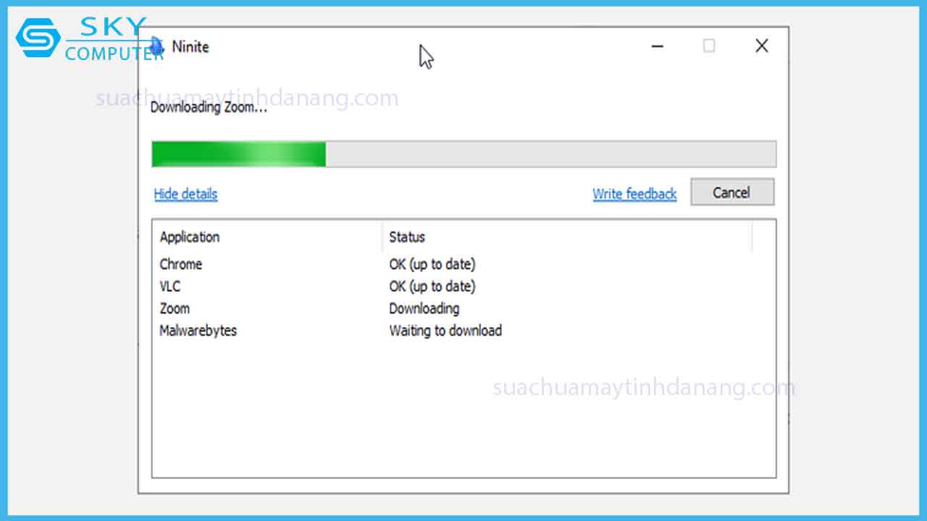
Task: Click the OK up to date status for VLC
Action: point(432,287)
